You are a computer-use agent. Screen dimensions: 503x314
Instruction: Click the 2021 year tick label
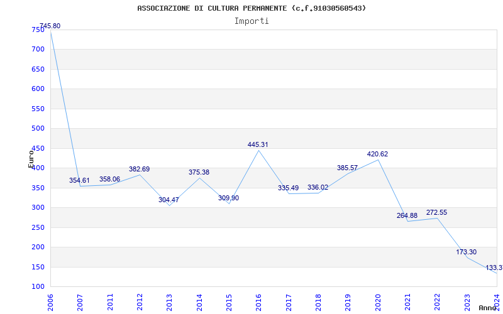click(x=407, y=302)
